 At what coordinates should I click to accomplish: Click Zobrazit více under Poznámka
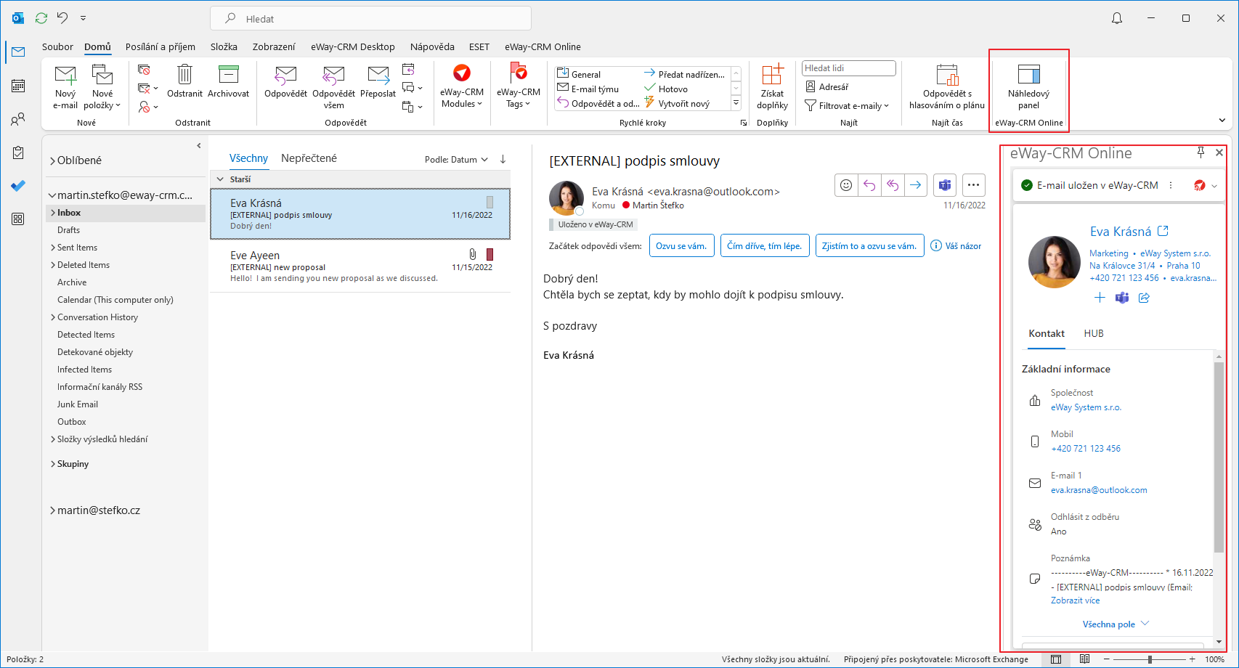coord(1075,600)
